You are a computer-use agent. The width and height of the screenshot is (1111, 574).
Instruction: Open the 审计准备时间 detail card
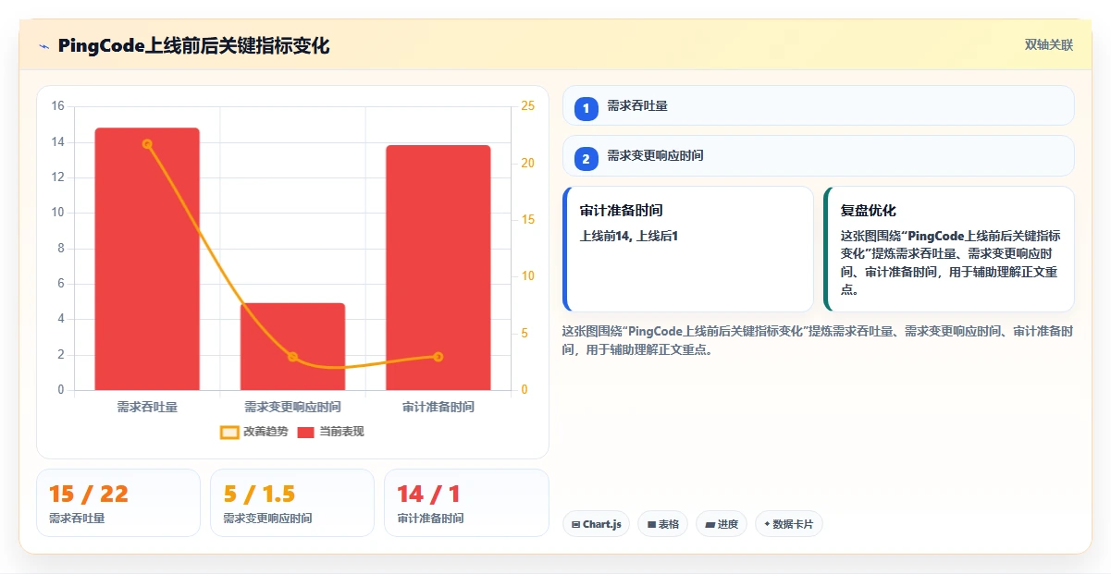point(688,250)
